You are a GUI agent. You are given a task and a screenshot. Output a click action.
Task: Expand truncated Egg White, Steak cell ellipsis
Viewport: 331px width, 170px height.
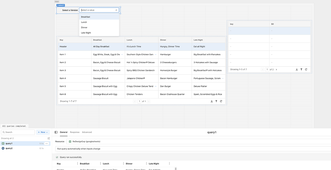122,54
